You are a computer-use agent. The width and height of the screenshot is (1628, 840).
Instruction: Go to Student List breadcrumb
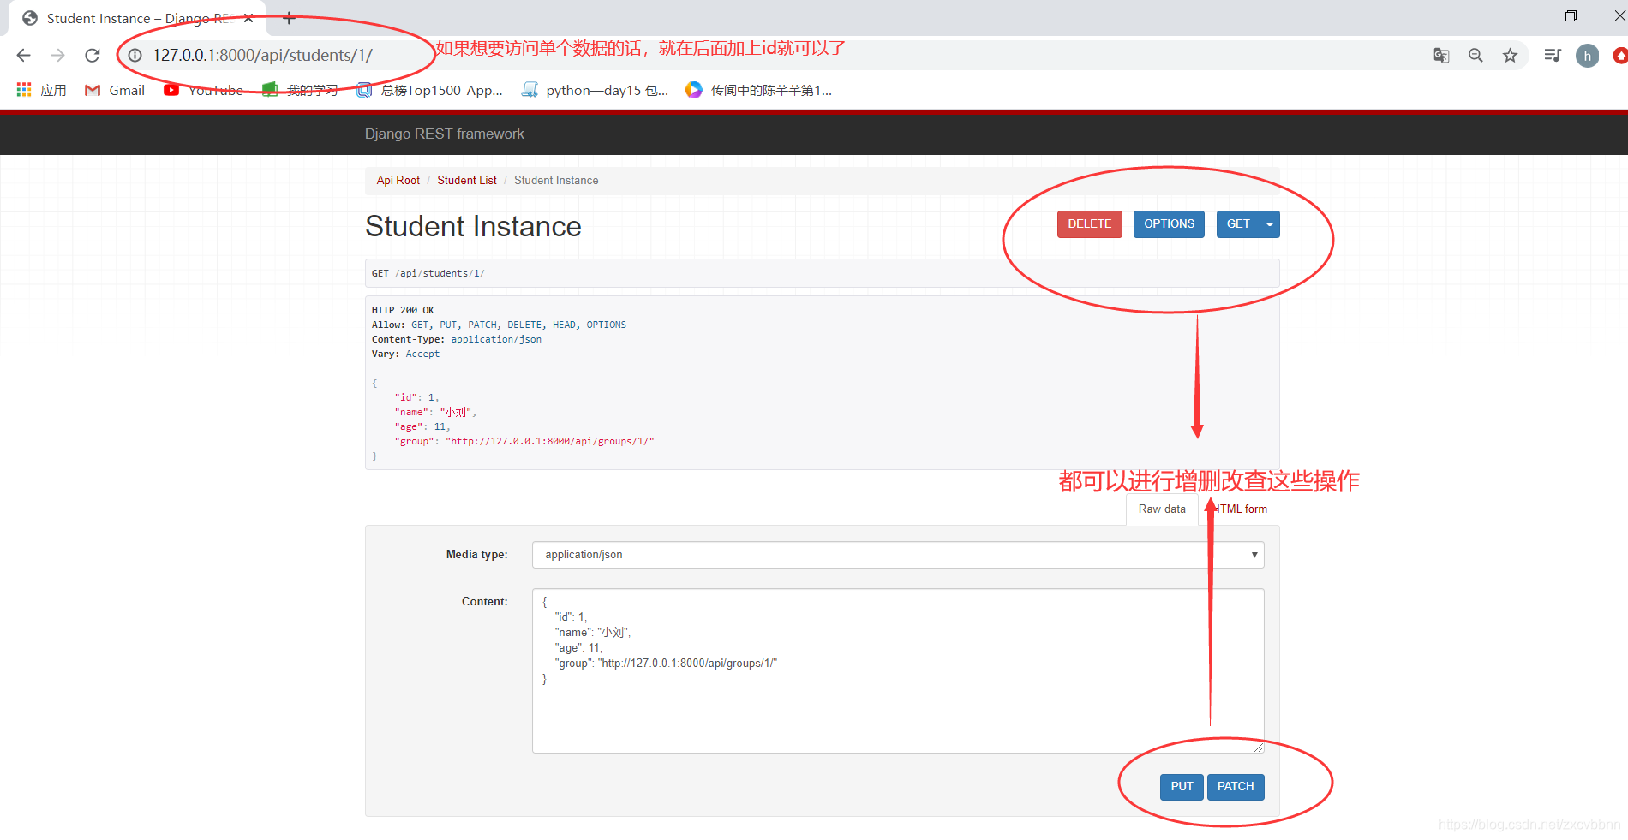tap(467, 181)
